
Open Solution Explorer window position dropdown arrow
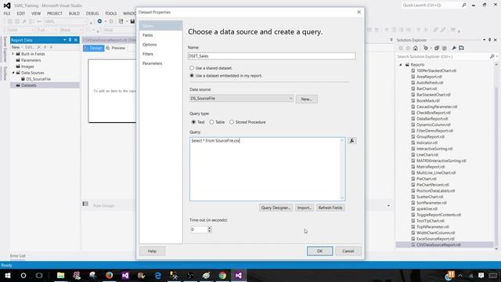[x=484, y=40]
